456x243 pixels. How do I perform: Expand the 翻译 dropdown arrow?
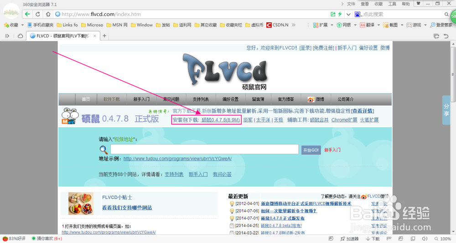click(378, 25)
